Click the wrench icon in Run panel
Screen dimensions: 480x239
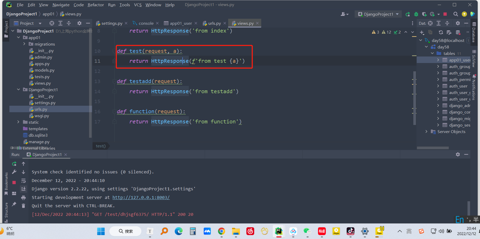[14, 172]
